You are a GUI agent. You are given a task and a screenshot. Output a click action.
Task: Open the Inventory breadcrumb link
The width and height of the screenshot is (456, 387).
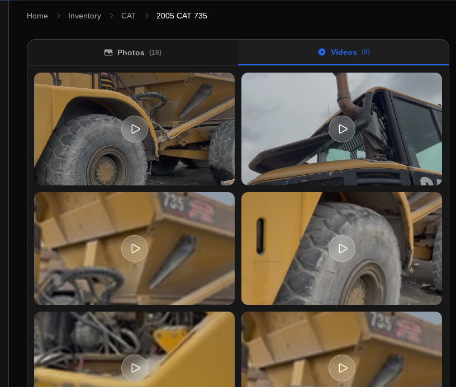pyautogui.click(x=84, y=16)
